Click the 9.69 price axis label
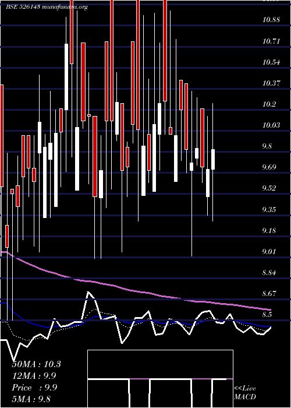Viewport: 291px width, 408px height. click(x=269, y=167)
